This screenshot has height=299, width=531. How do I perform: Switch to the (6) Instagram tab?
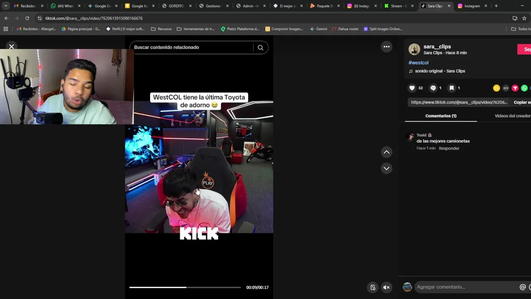coord(361,6)
